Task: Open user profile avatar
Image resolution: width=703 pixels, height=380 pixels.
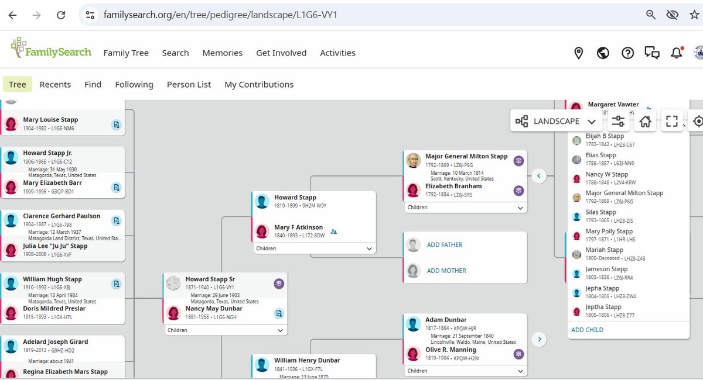Action: coord(699,53)
